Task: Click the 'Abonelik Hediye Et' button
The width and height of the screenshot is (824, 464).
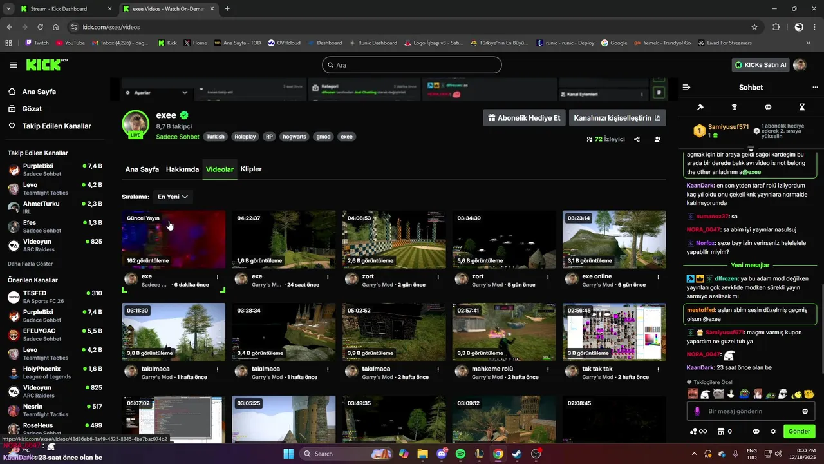Action: tap(524, 118)
